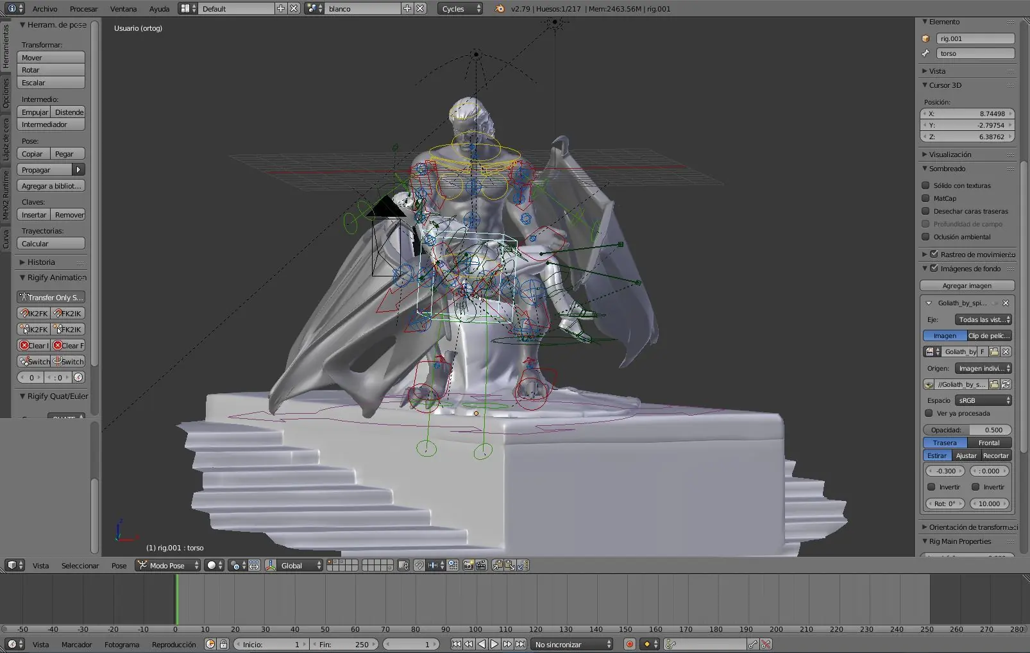Image resolution: width=1030 pixels, height=653 pixels.
Task: Click the OpenGL render image camera icon
Action: point(468,565)
